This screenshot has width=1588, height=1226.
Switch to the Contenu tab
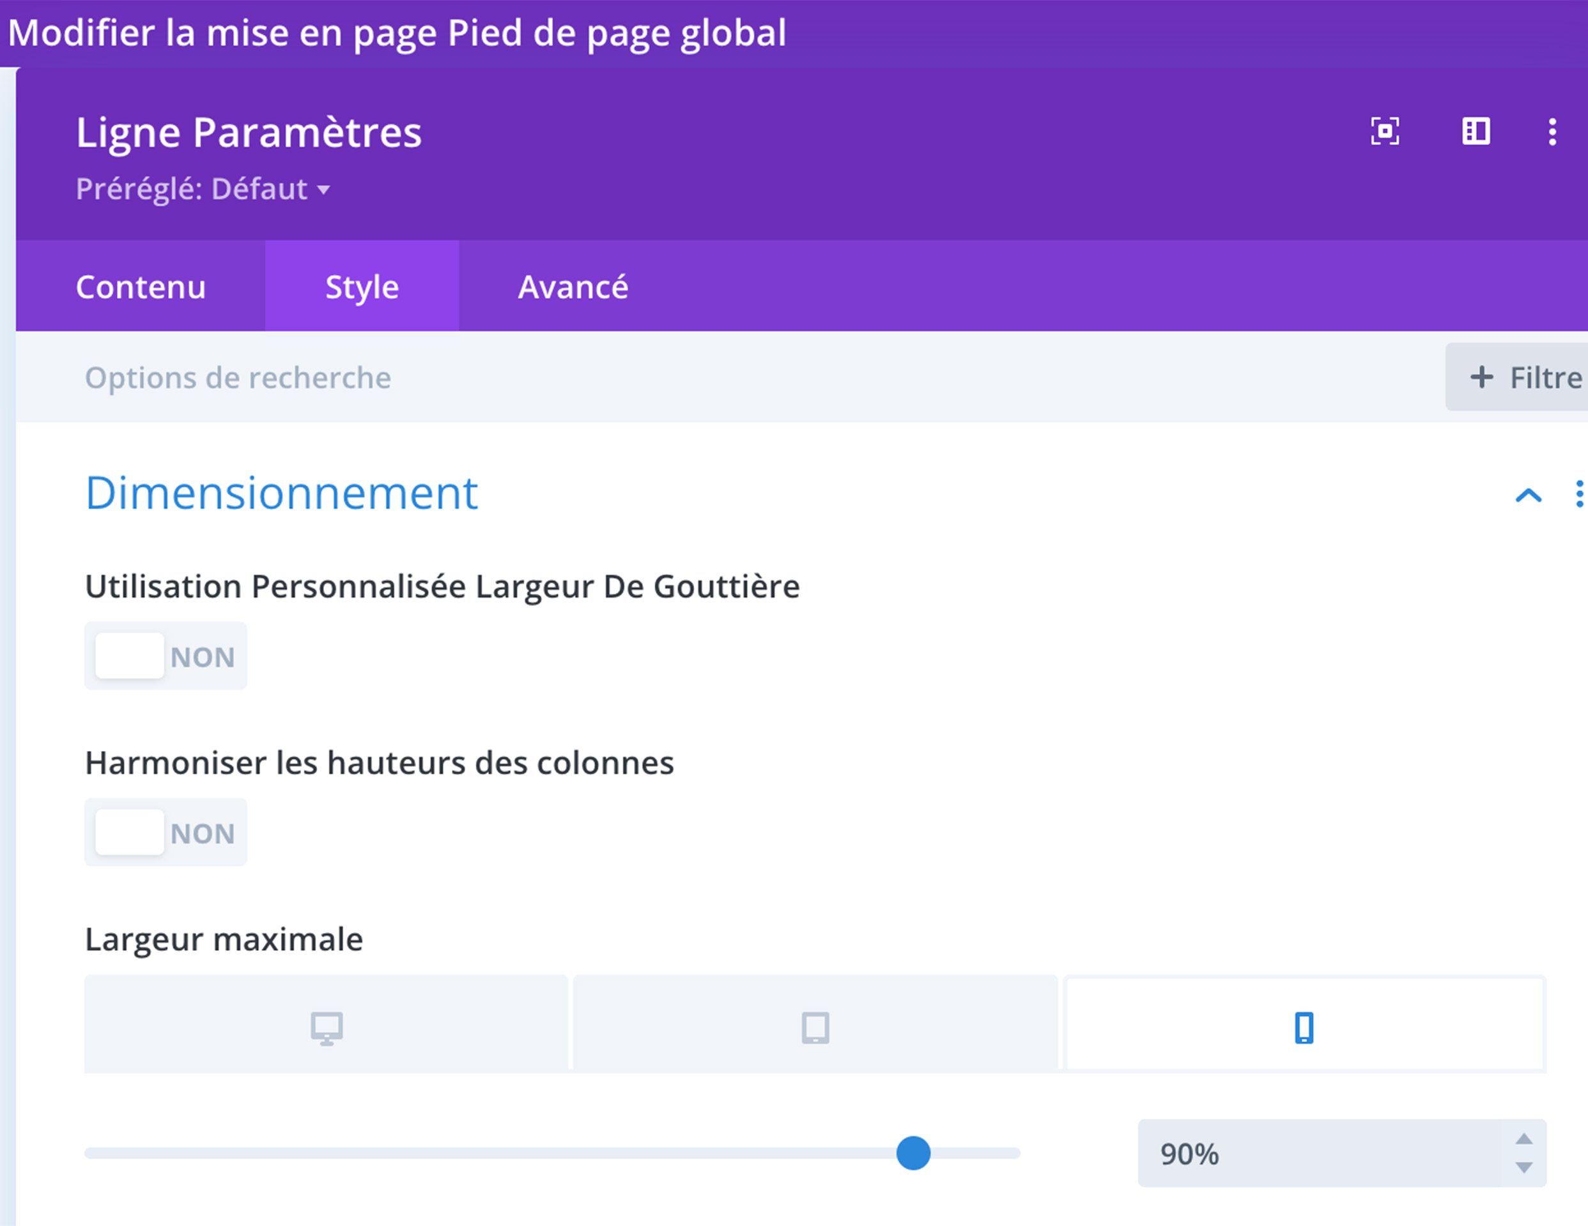point(141,287)
